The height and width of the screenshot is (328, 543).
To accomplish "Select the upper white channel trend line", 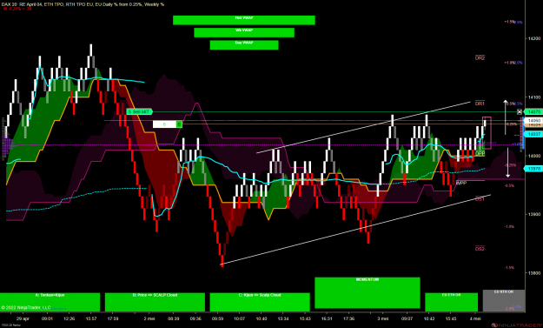I will (364, 127).
